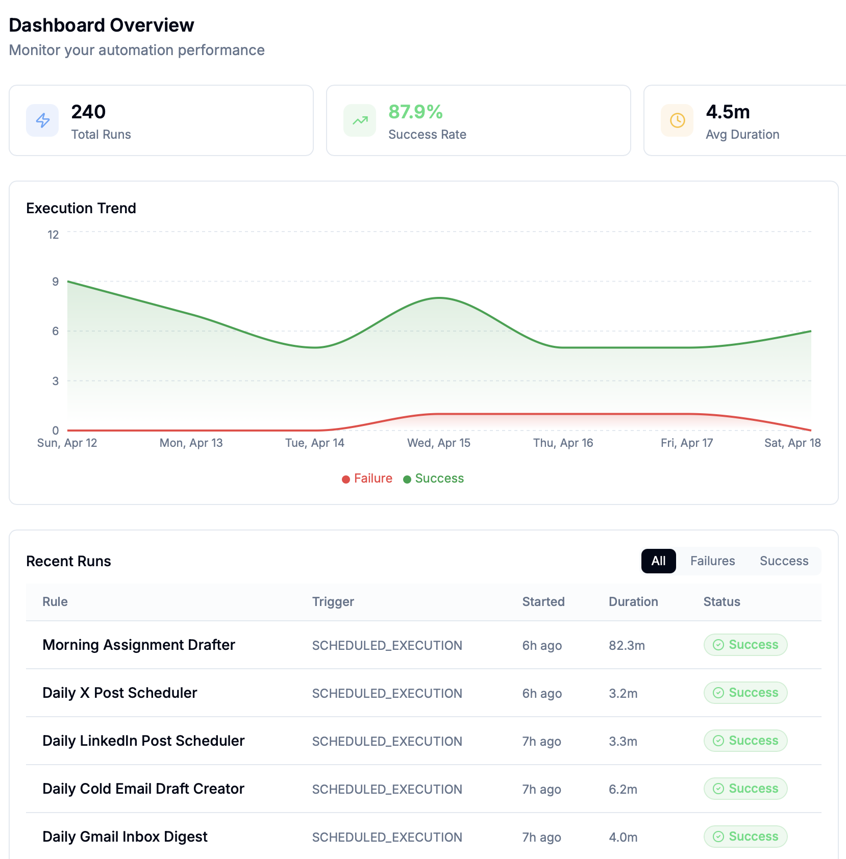Click the Daily Gmail Inbox Digest success badge
Screen dimensions: 846x859
click(x=745, y=837)
